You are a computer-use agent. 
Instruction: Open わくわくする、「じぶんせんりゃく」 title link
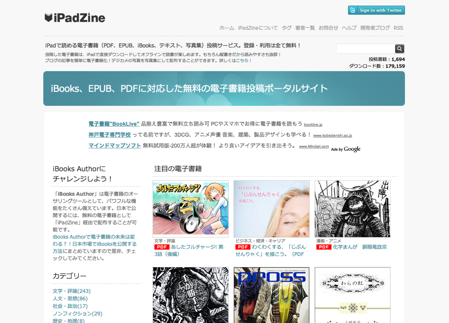tap(270, 250)
